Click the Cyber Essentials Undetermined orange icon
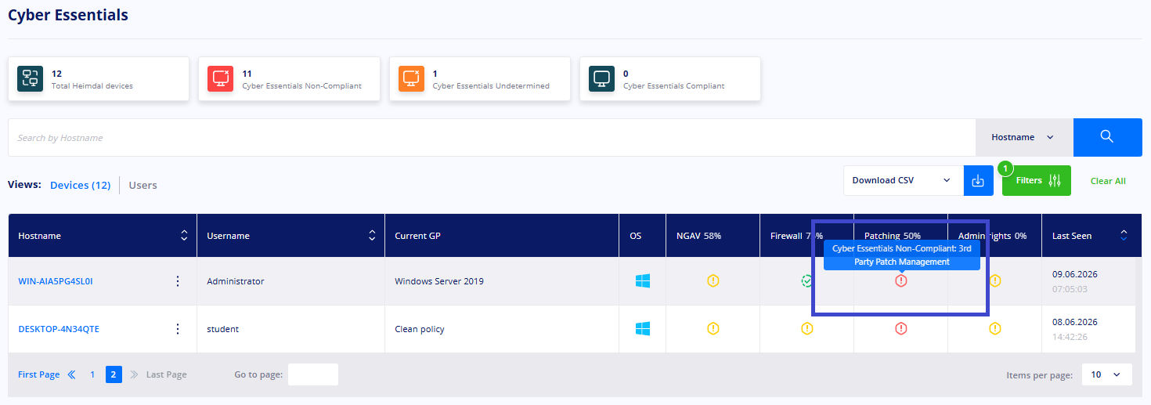The image size is (1151, 405). click(411, 78)
